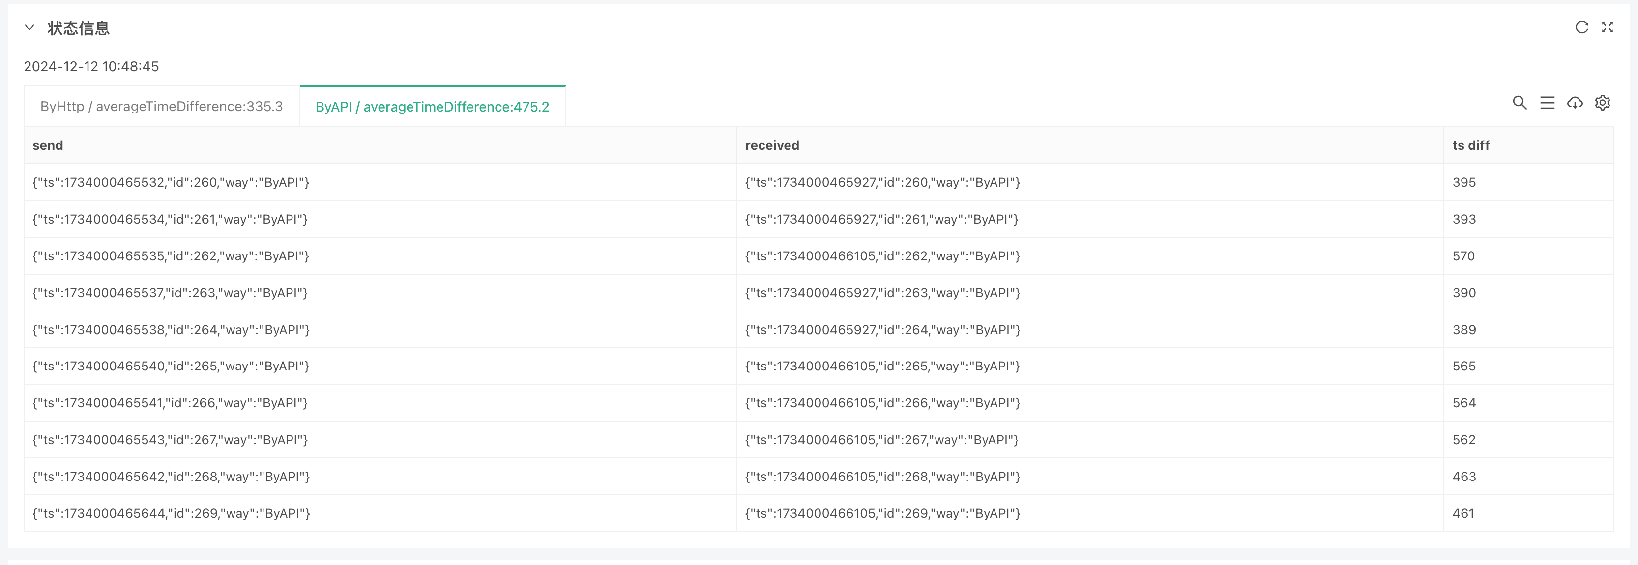Click the received cell for id 269
The height and width of the screenshot is (565, 1638).
pos(882,513)
